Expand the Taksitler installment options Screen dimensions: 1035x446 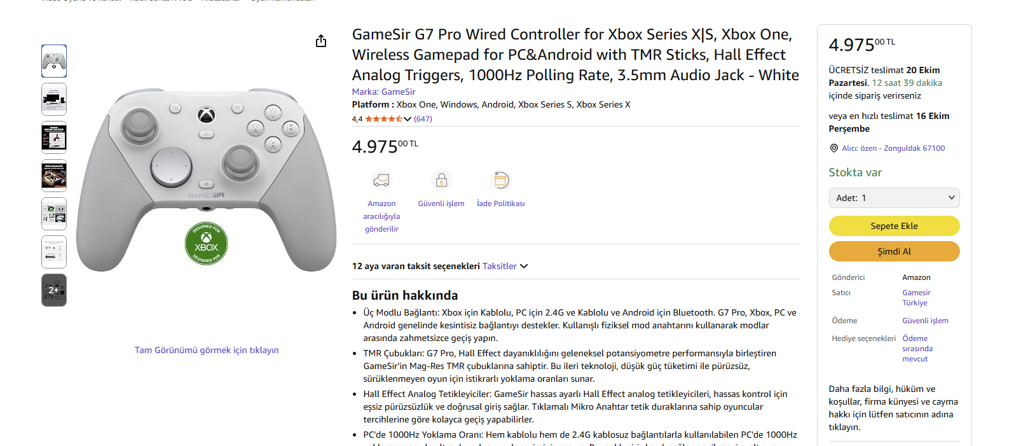[505, 267]
